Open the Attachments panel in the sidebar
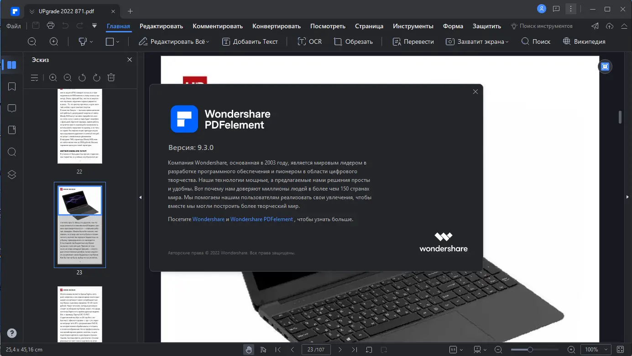This screenshot has height=356, width=632. [x=11, y=130]
